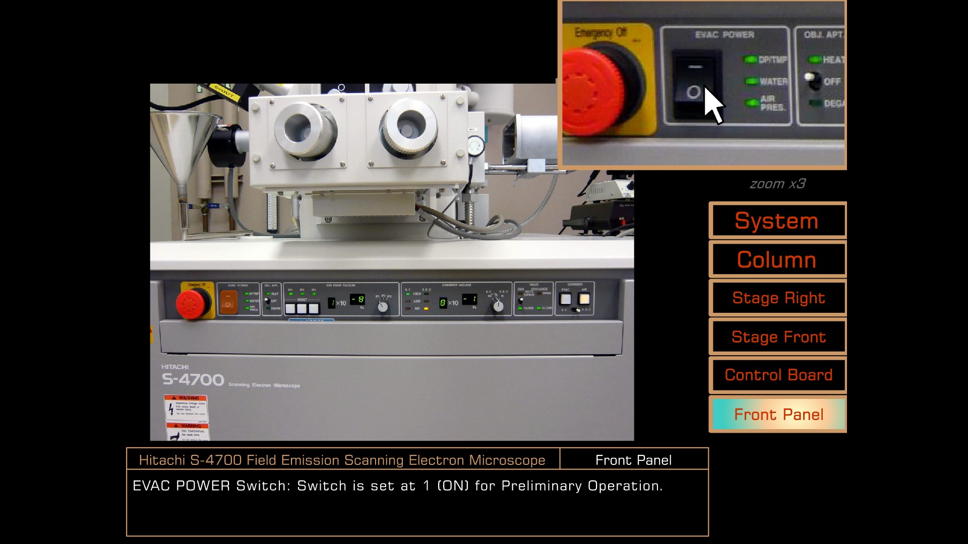Click the CHAMBER EVAC white button

(565, 299)
